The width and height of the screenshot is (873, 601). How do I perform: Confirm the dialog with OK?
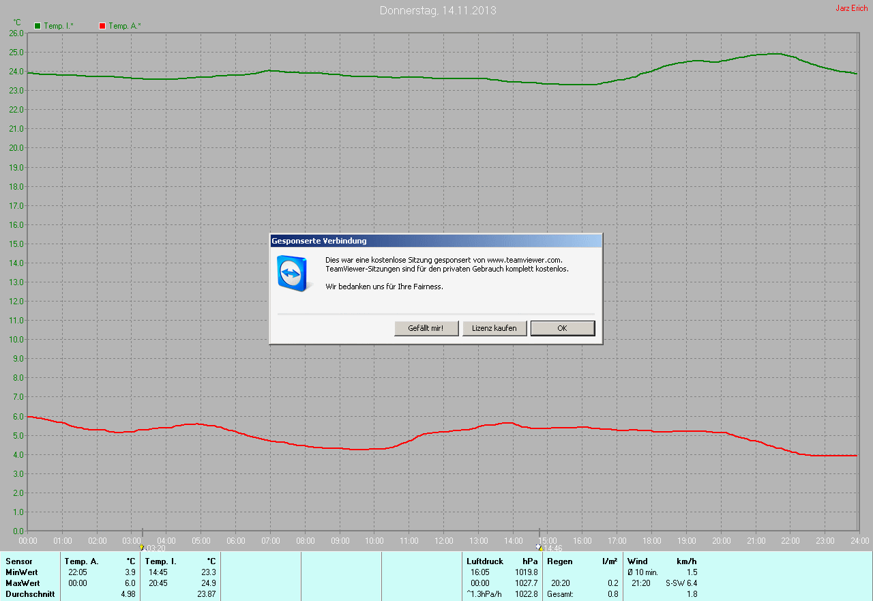563,328
